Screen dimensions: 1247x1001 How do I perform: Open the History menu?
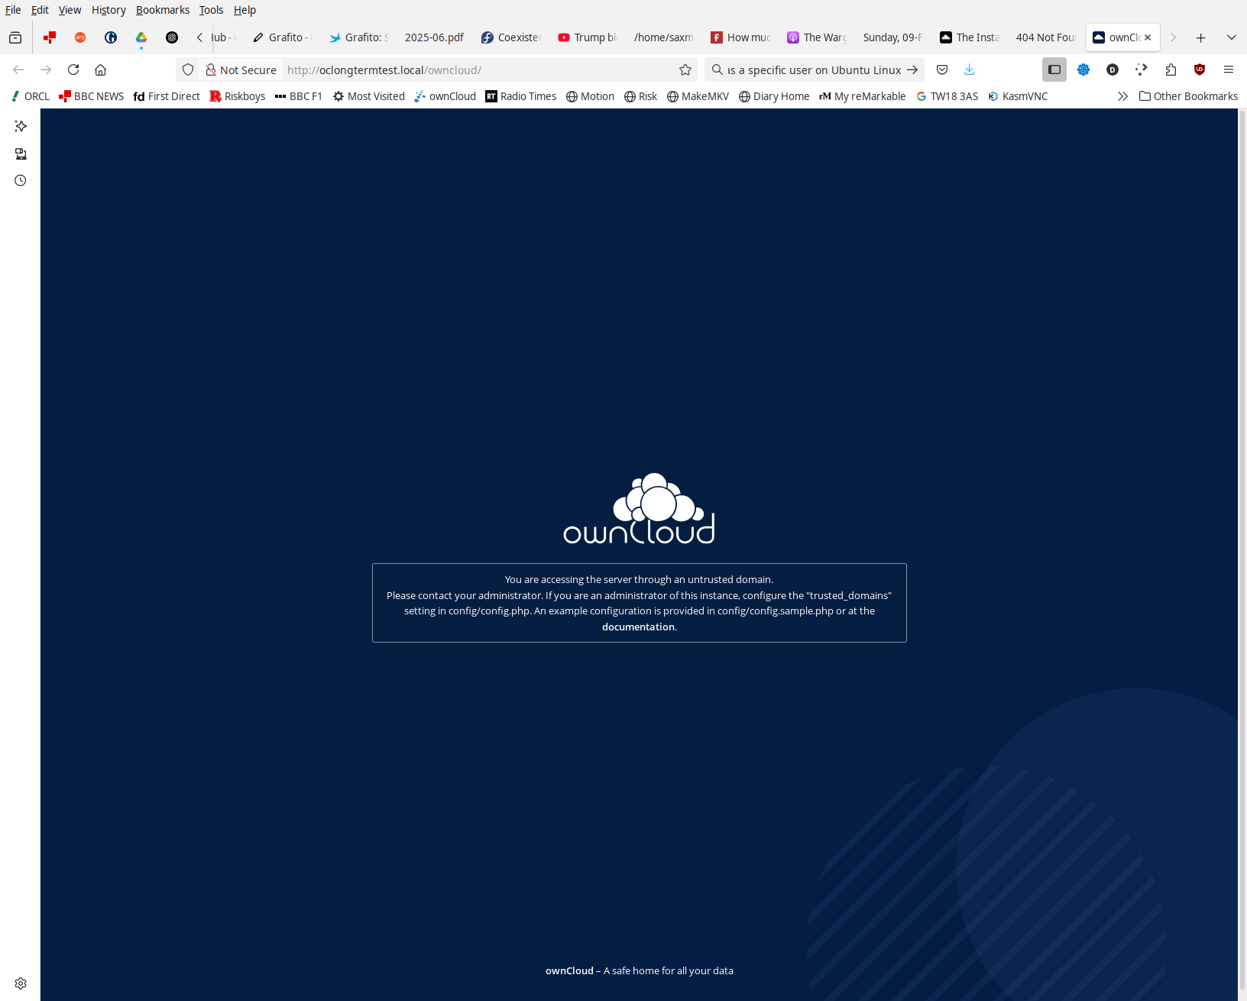(109, 10)
